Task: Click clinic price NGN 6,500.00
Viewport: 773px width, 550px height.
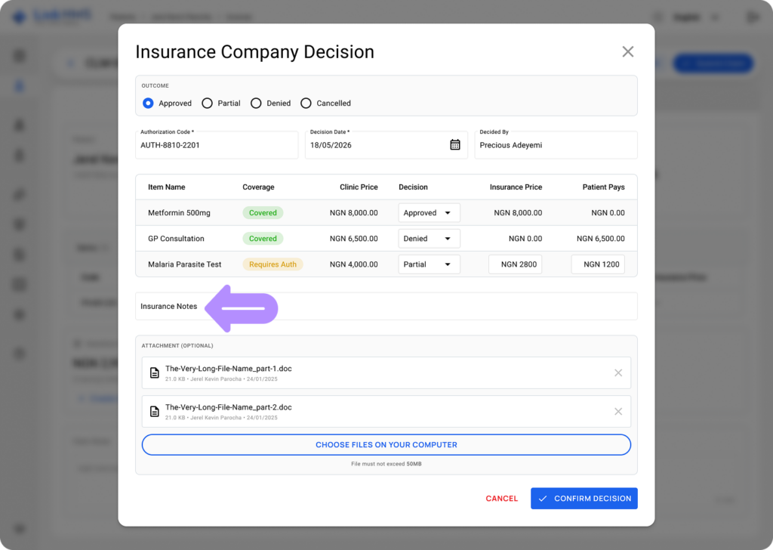Action: tap(353, 238)
